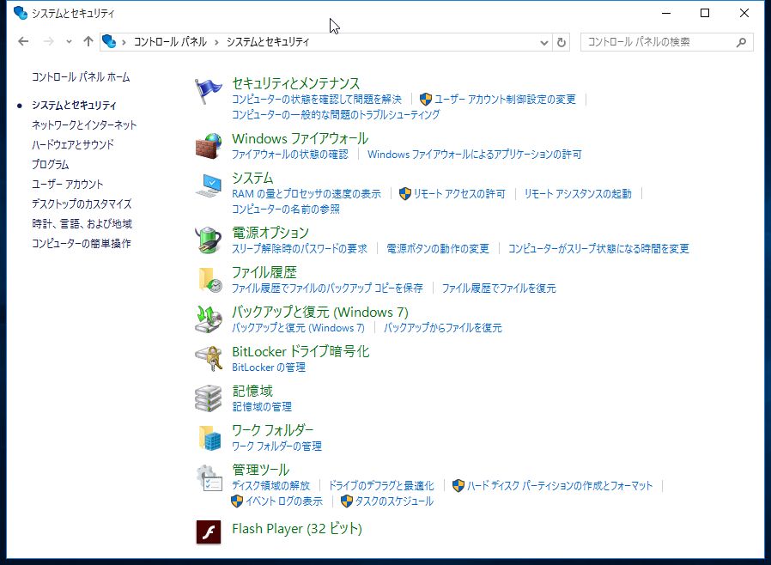
Task: Select ネットワークとインターネット in sidebar
Action: [x=84, y=125]
